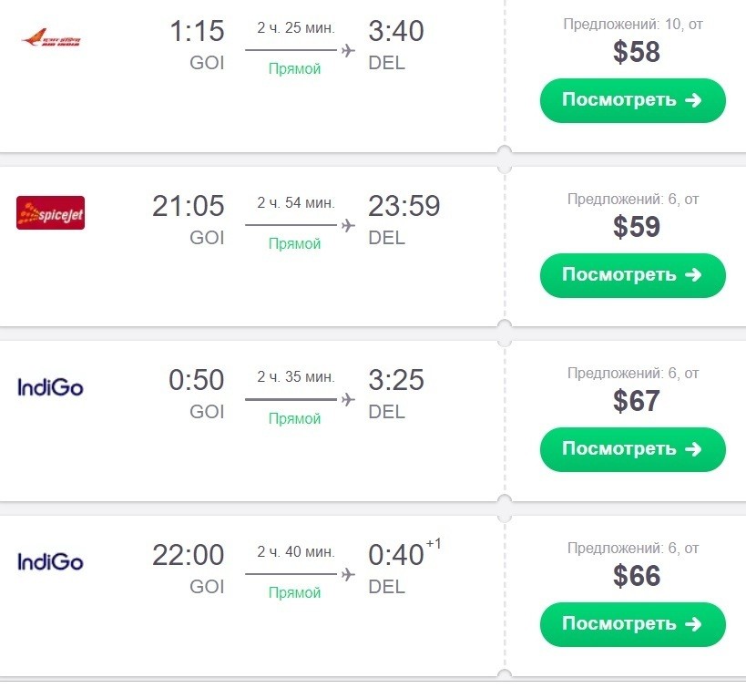The image size is (746, 688).
Task: Click the SpiceJet airline logo
Action: click(50, 213)
